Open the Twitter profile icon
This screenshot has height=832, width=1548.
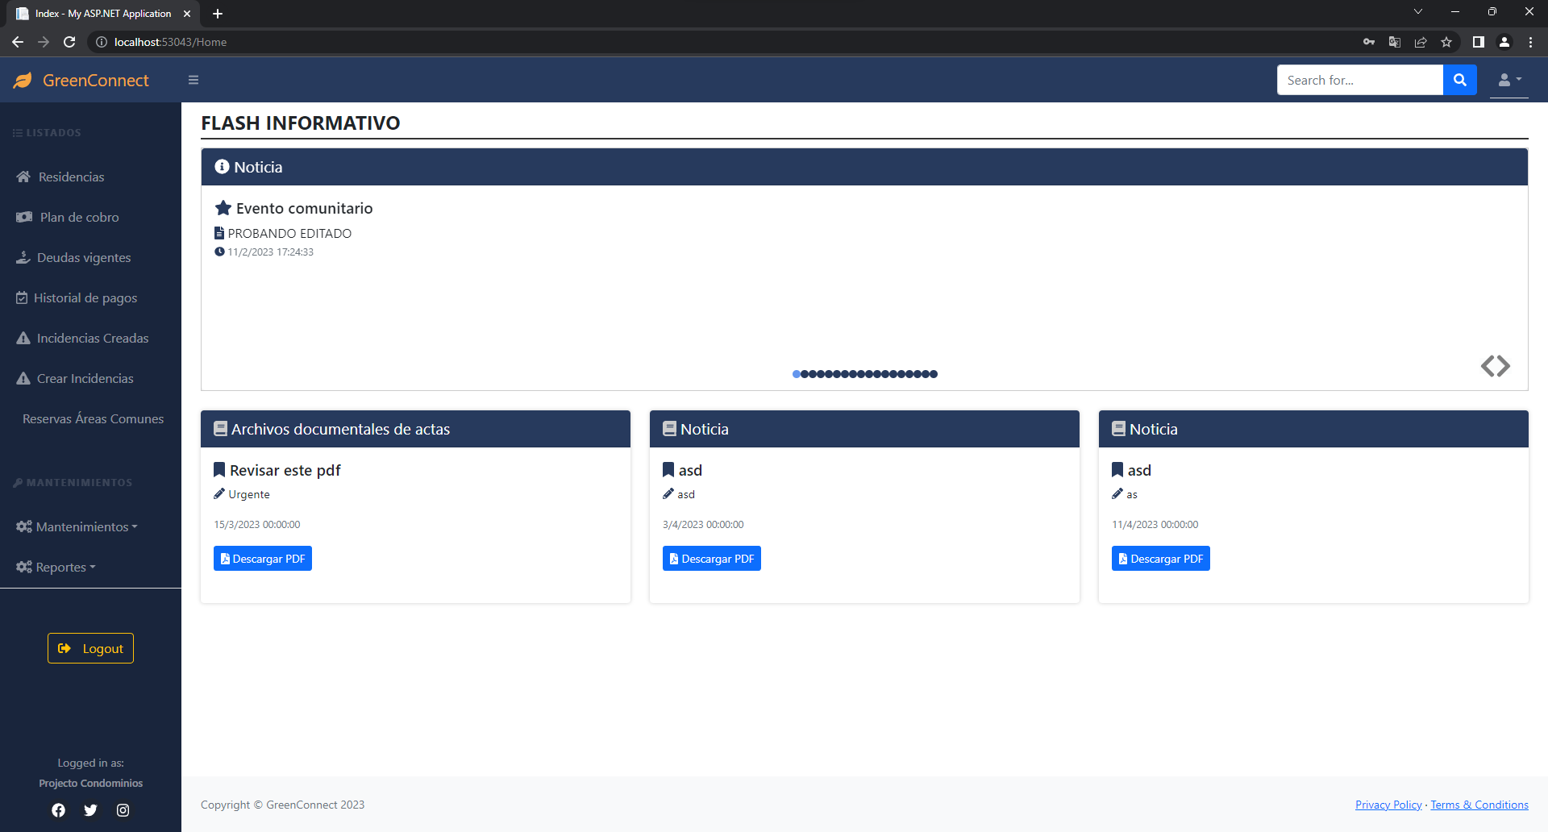(x=90, y=809)
